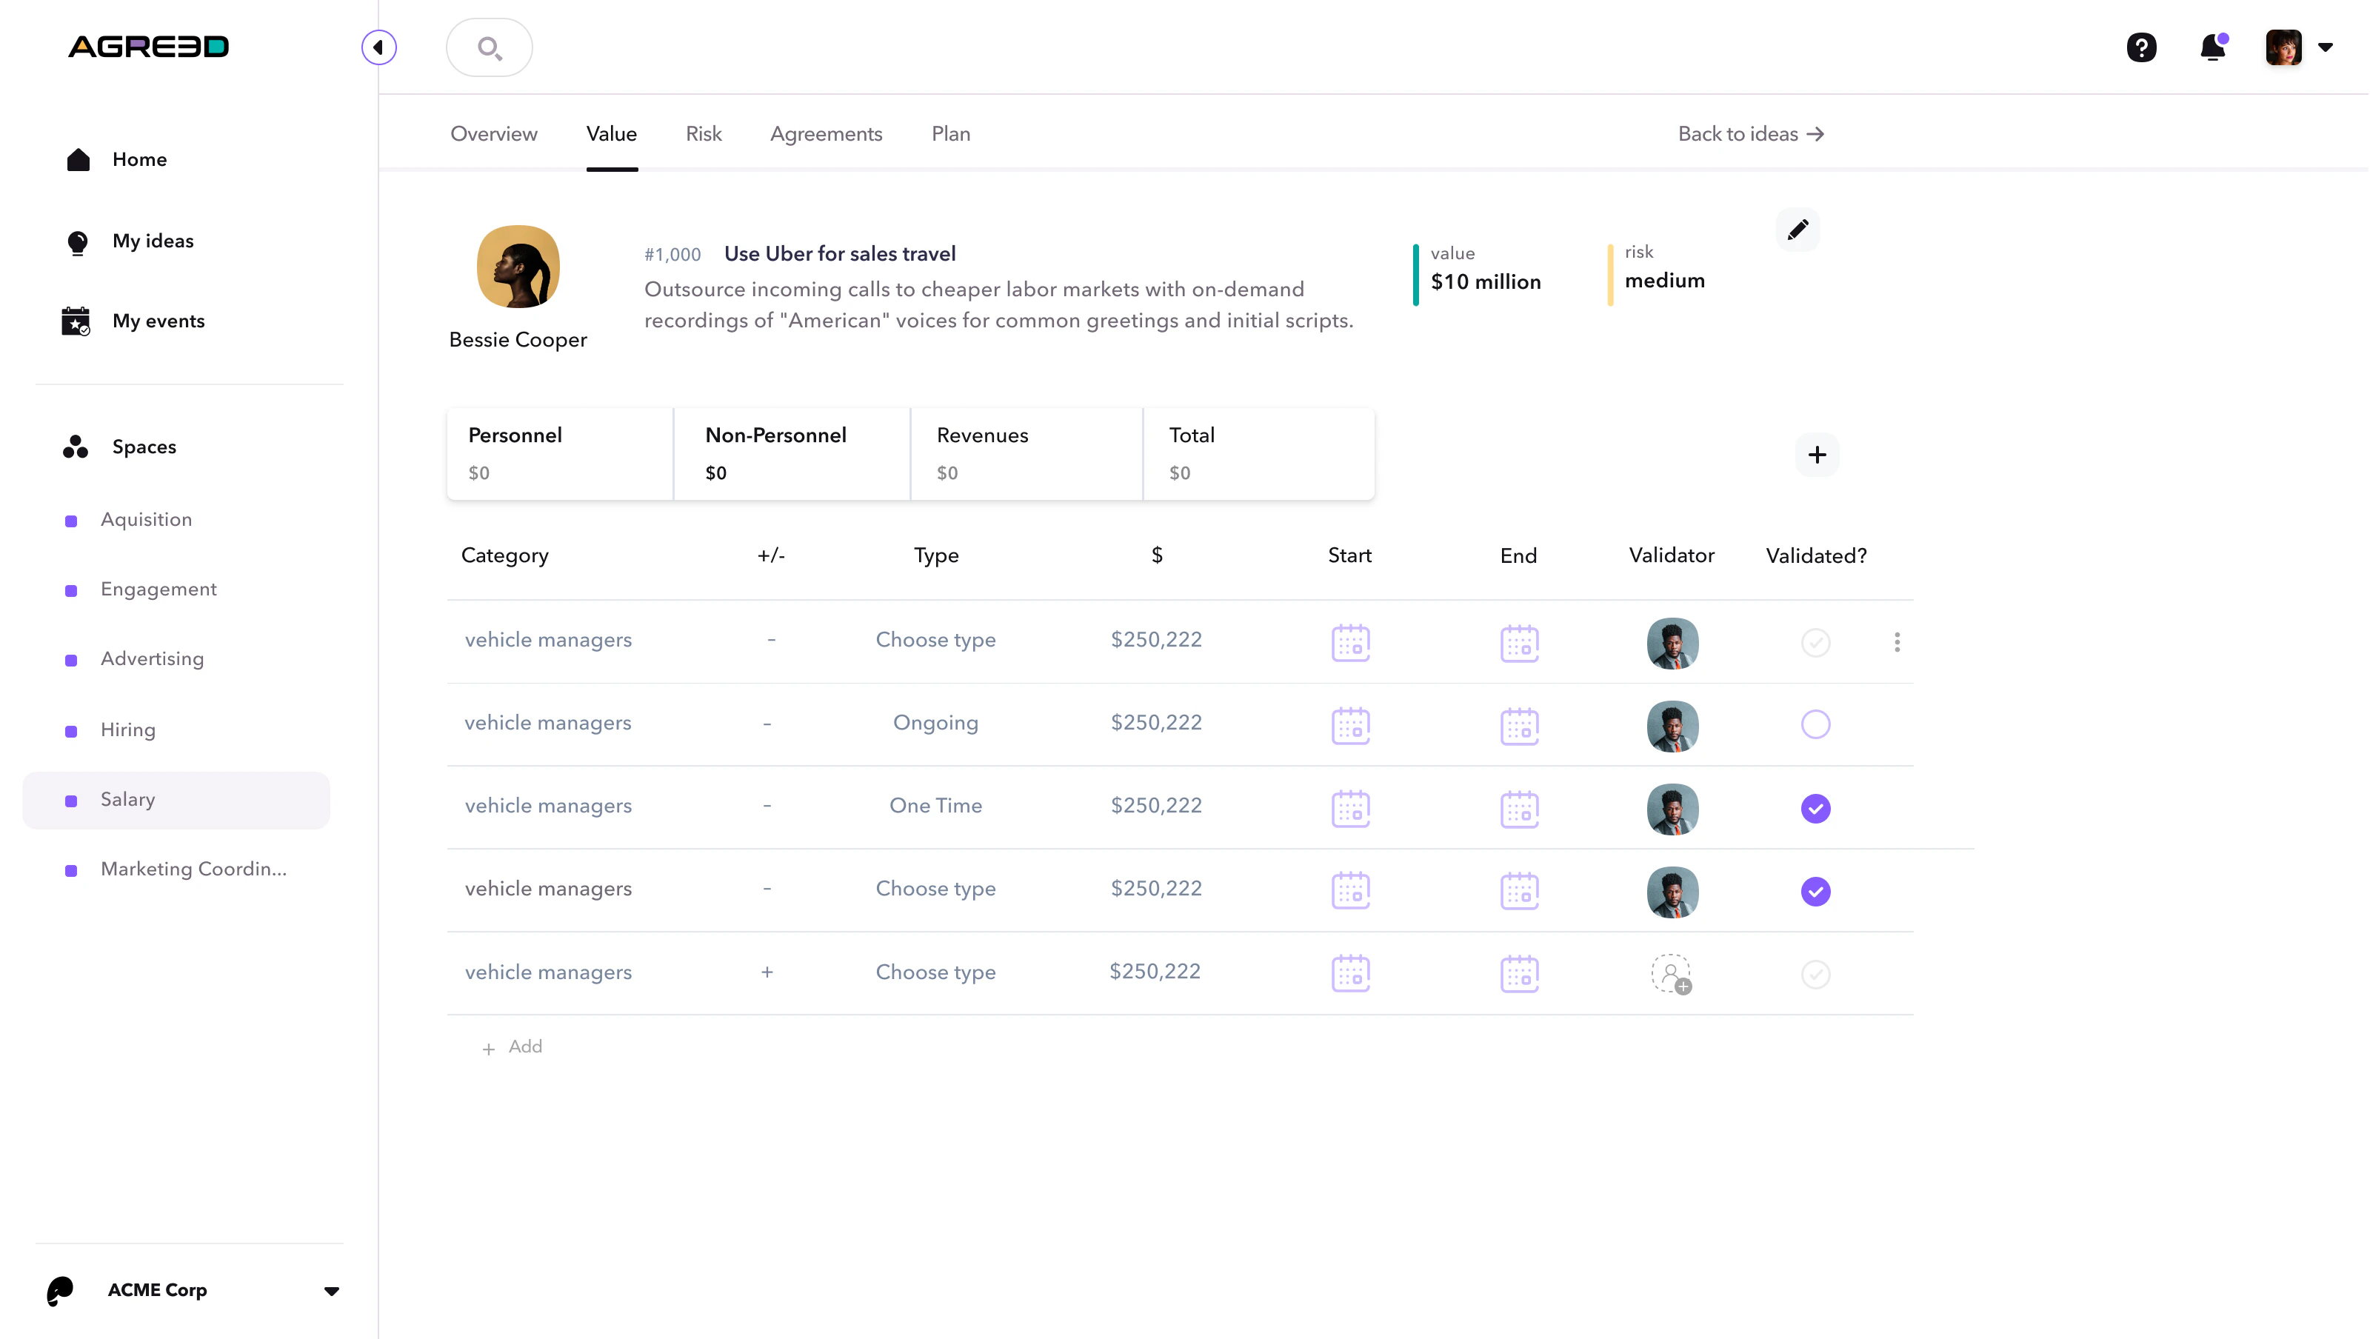Click the collapse sidebar arrow icon
2370x1339 pixels.
[379, 47]
